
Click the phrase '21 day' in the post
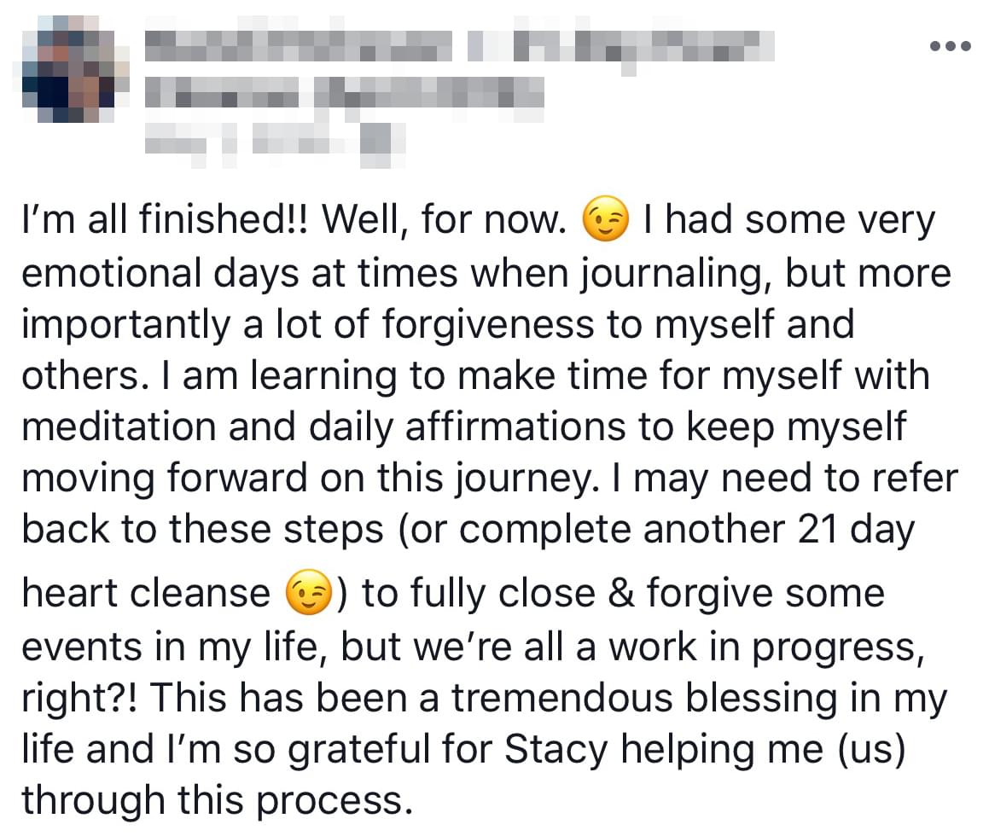coord(855,529)
